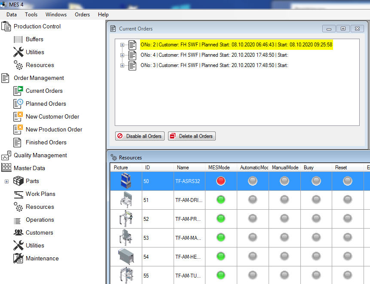Click ID cell 55
The height and width of the screenshot is (284, 370).
pos(158,275)
